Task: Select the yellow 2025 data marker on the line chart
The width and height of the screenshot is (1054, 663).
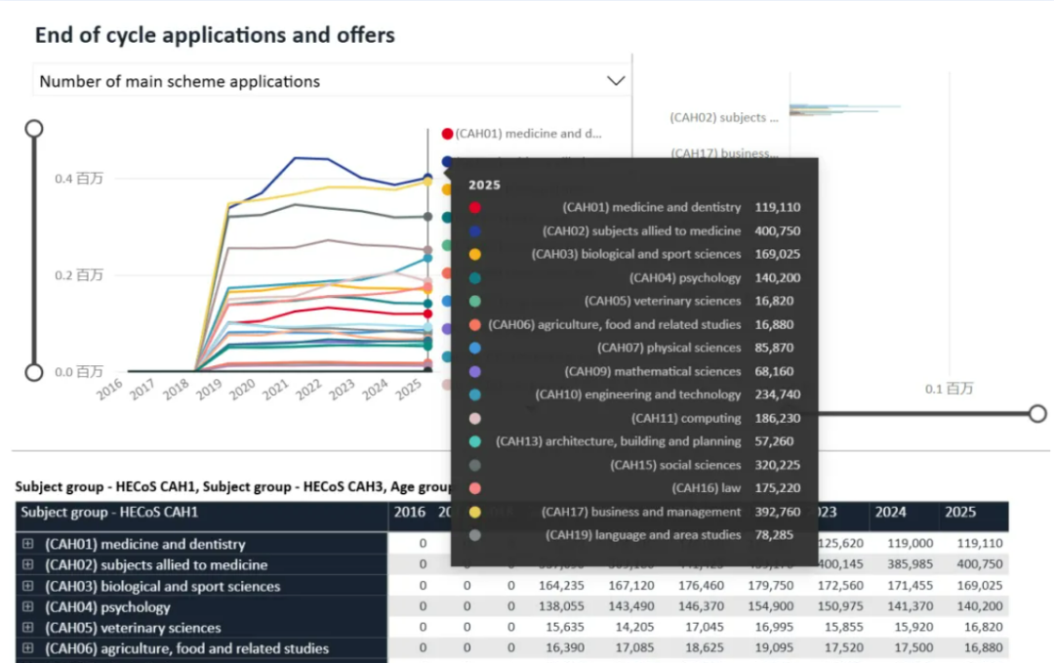Action: [x=427, y=183]
